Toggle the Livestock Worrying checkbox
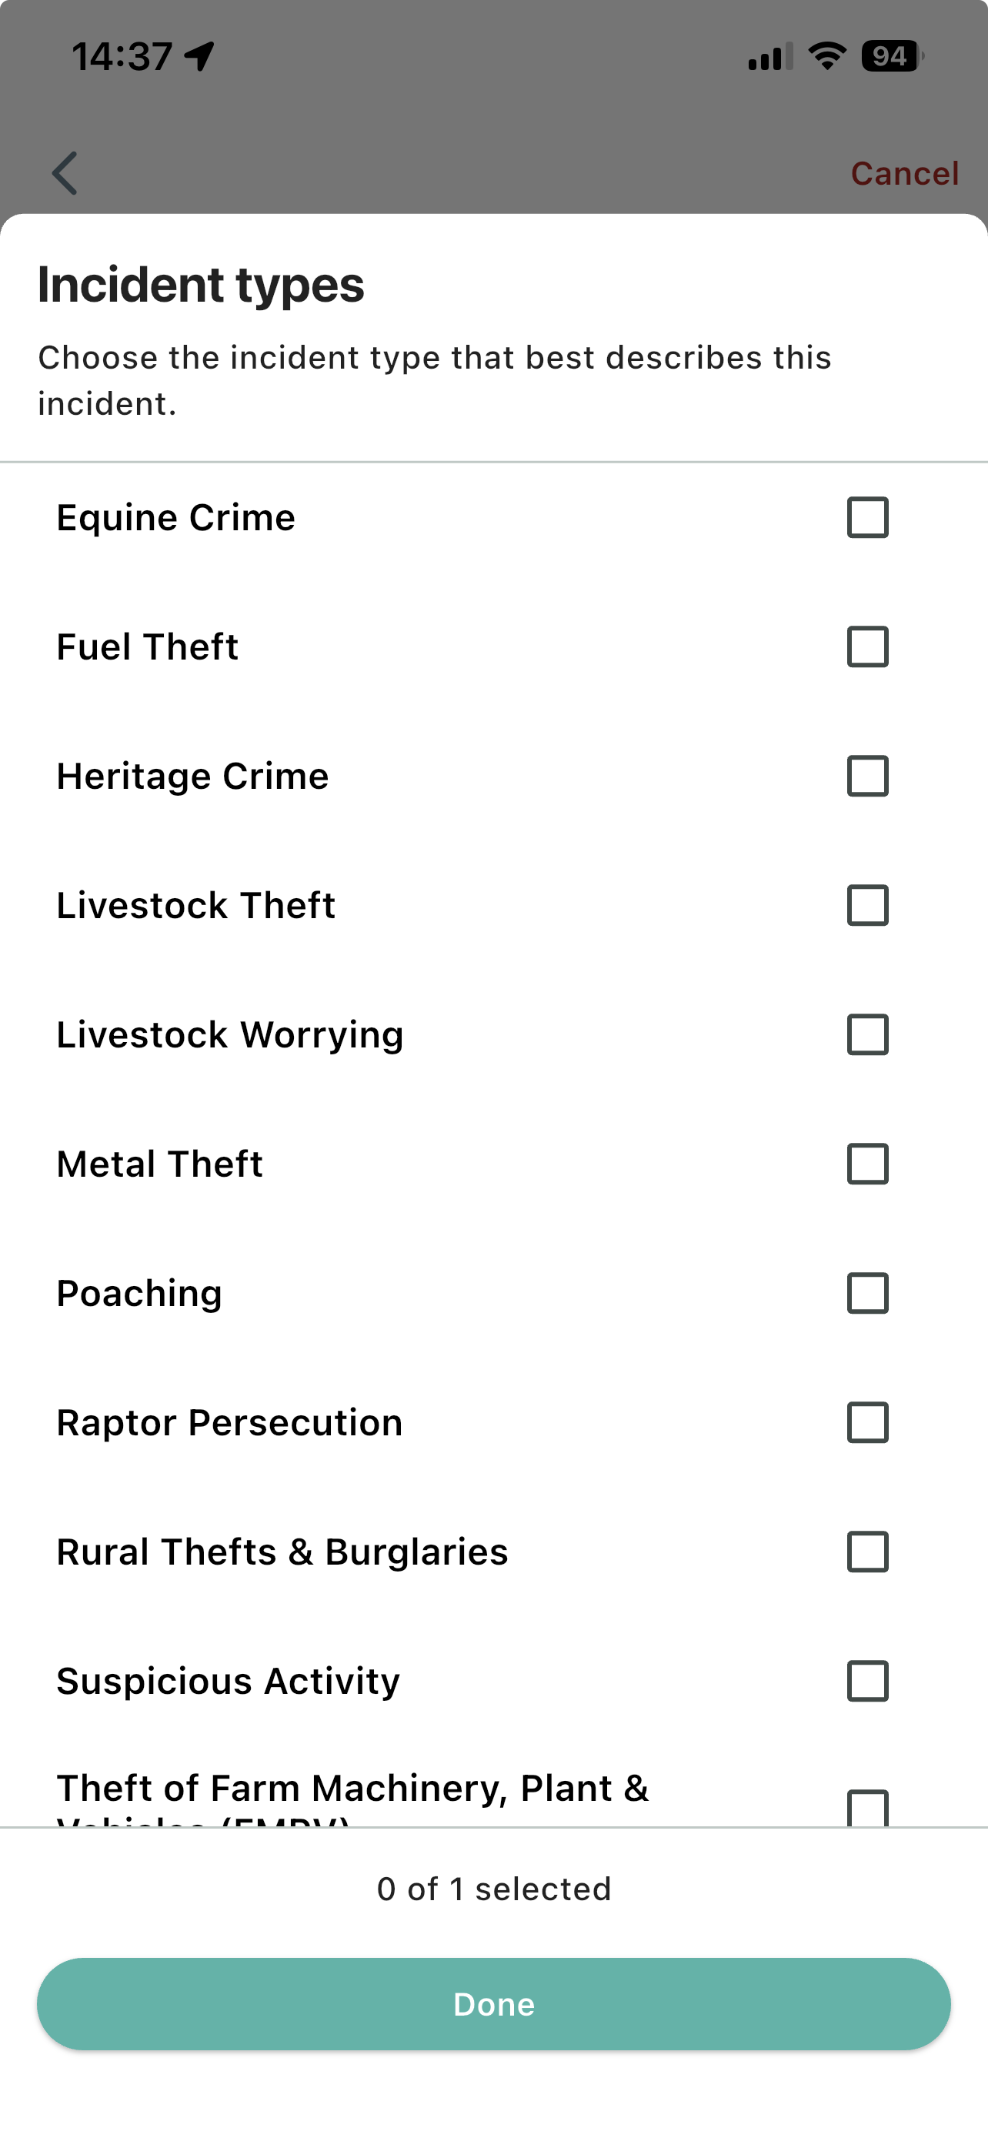Screen dimensions: 988x2138 (867, 1035)
